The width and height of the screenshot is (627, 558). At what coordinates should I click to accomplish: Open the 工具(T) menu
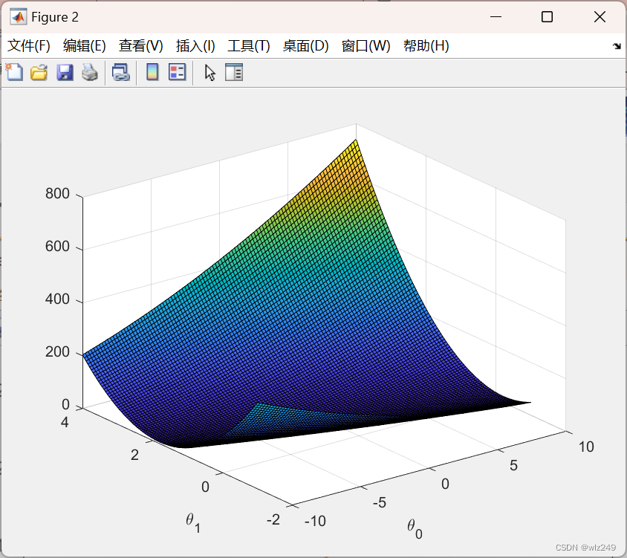pos(249,45)
